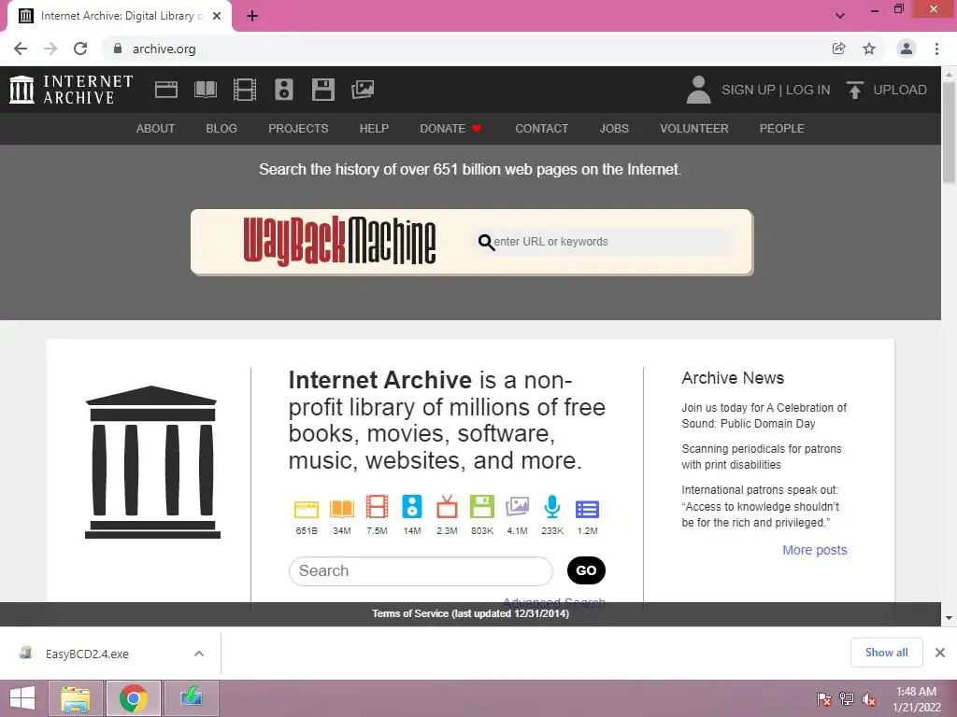Open the Web collection icon in the header

click(166, 90)
